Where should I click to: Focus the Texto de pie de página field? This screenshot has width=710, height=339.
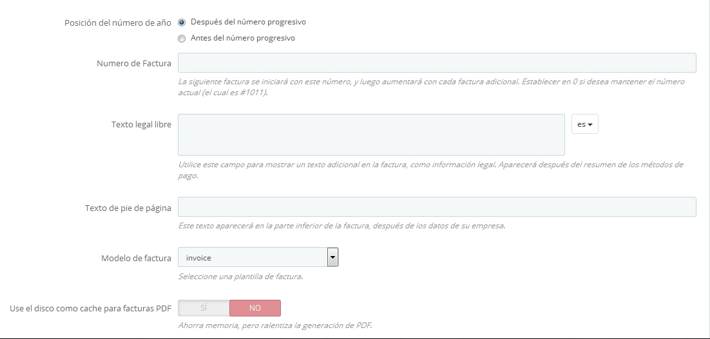coord(436,207)
